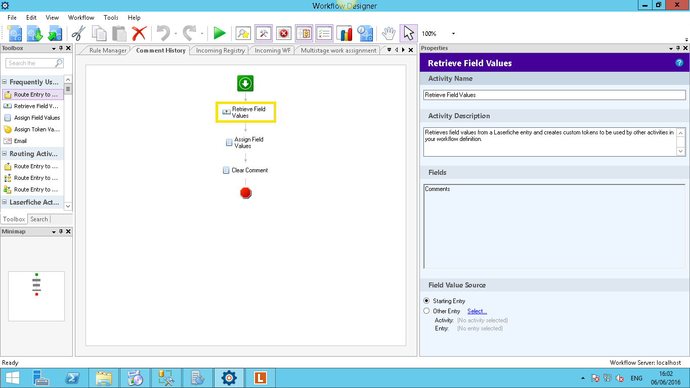Viewport: 690px width, 388px height.
Task: Select the Starting Entry radio button
Action: point(426,301)
